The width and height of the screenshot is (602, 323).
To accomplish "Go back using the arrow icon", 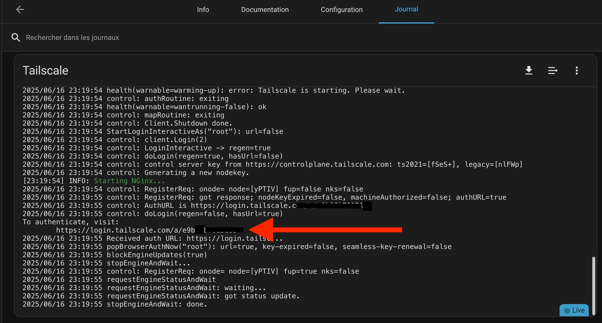I will pos(20,10).
